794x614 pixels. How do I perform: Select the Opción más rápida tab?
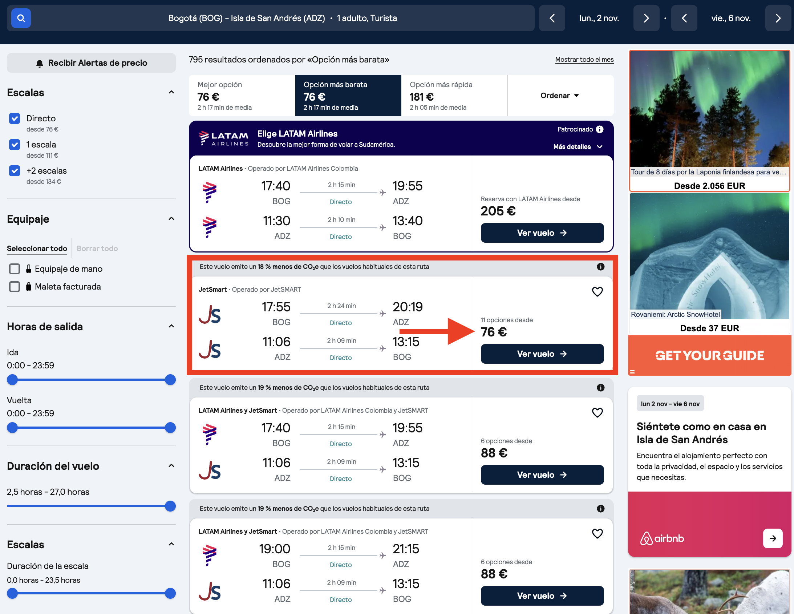[454, 96]
